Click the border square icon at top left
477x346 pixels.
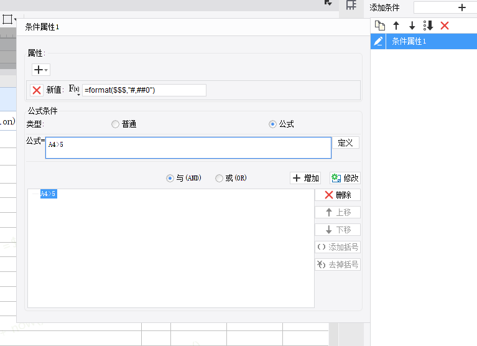pos(7,19)
